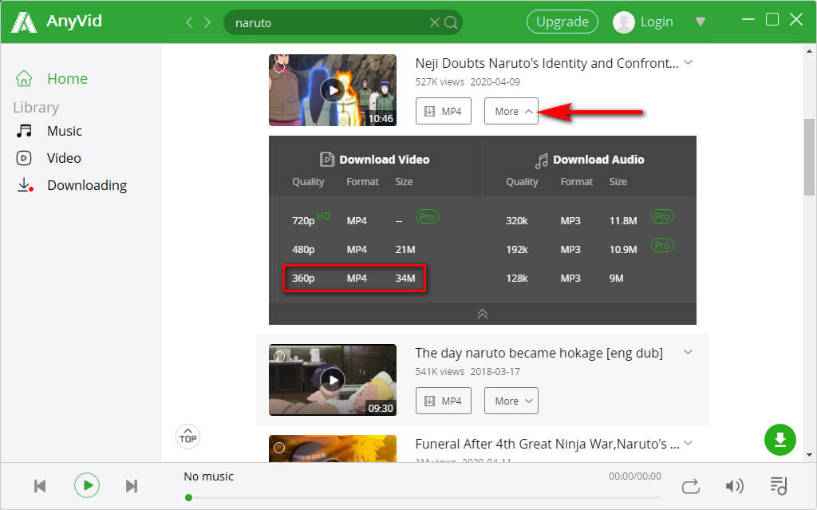Select the naruto became hokage video with its circle checkbox
817x510 pixels.
click(x=279, y=357)
